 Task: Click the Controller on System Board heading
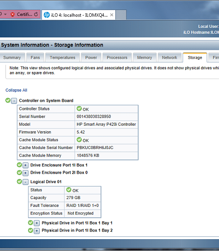point(46,101)
